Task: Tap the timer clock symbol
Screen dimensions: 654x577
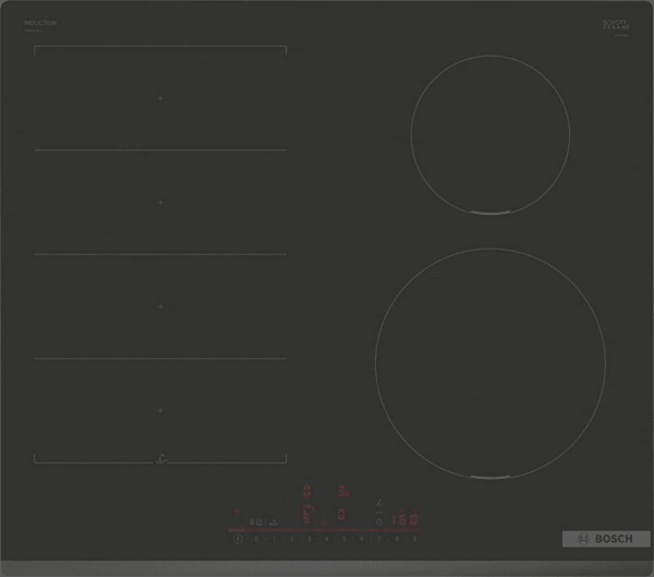Action: 379,522
